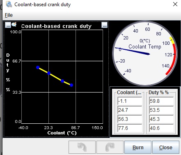Select the first curve point near 59.8 duty

[38, 67]
